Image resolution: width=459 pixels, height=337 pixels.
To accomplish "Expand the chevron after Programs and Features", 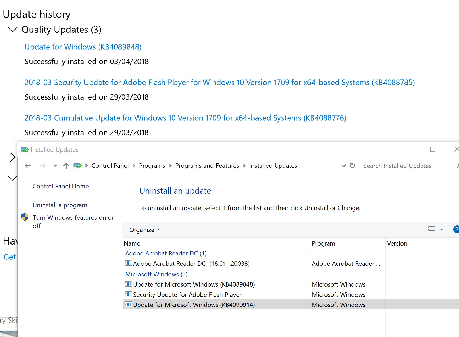I will tap(244, 166).
